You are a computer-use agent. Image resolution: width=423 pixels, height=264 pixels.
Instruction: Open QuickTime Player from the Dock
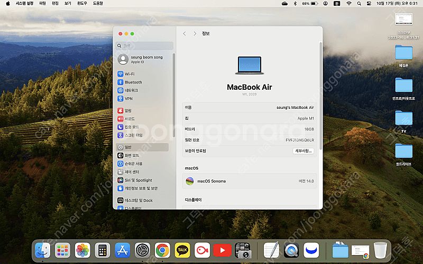click(x=291, y=250)
